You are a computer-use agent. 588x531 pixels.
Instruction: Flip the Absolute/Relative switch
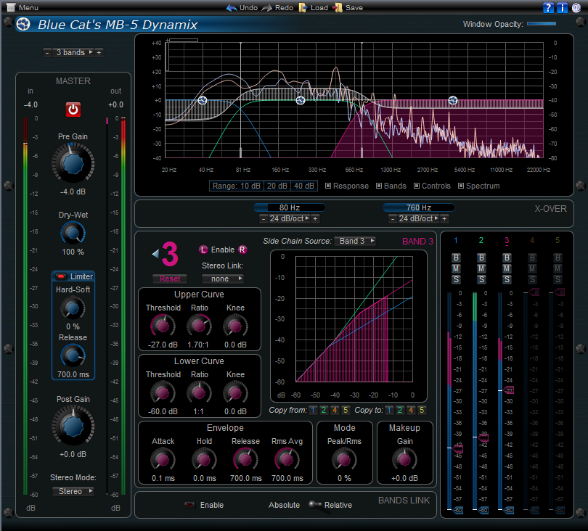coord(315,505)
